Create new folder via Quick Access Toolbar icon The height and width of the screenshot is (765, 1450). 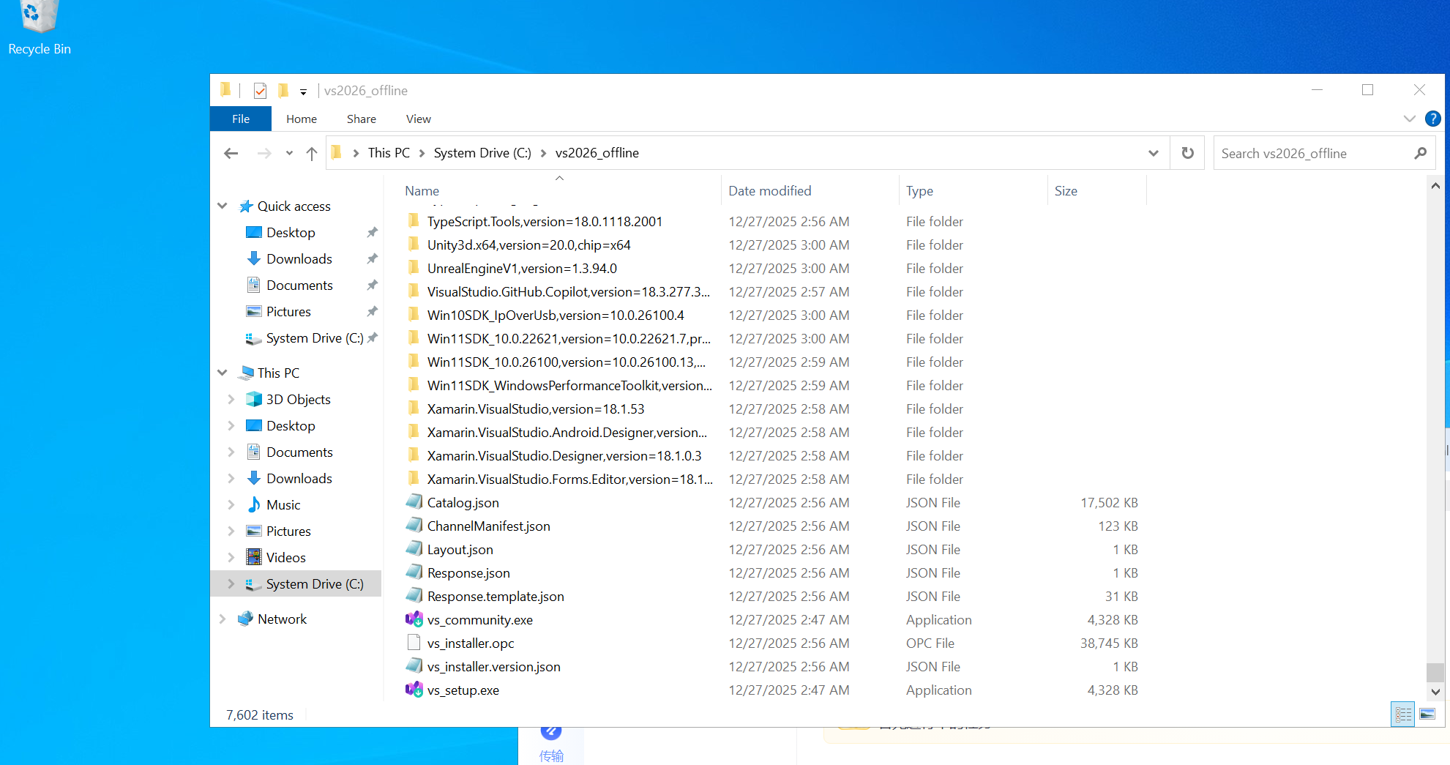[283, 90]
